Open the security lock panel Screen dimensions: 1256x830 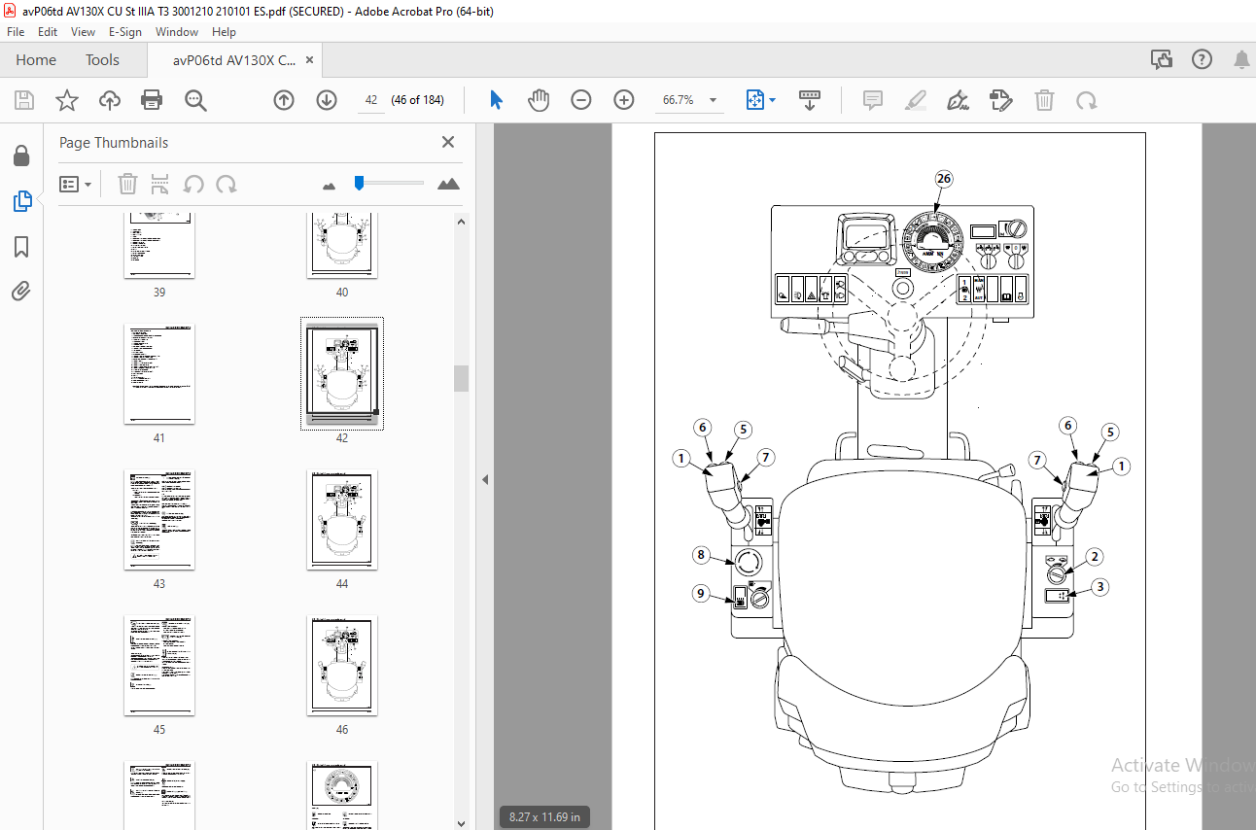(21, 156)
